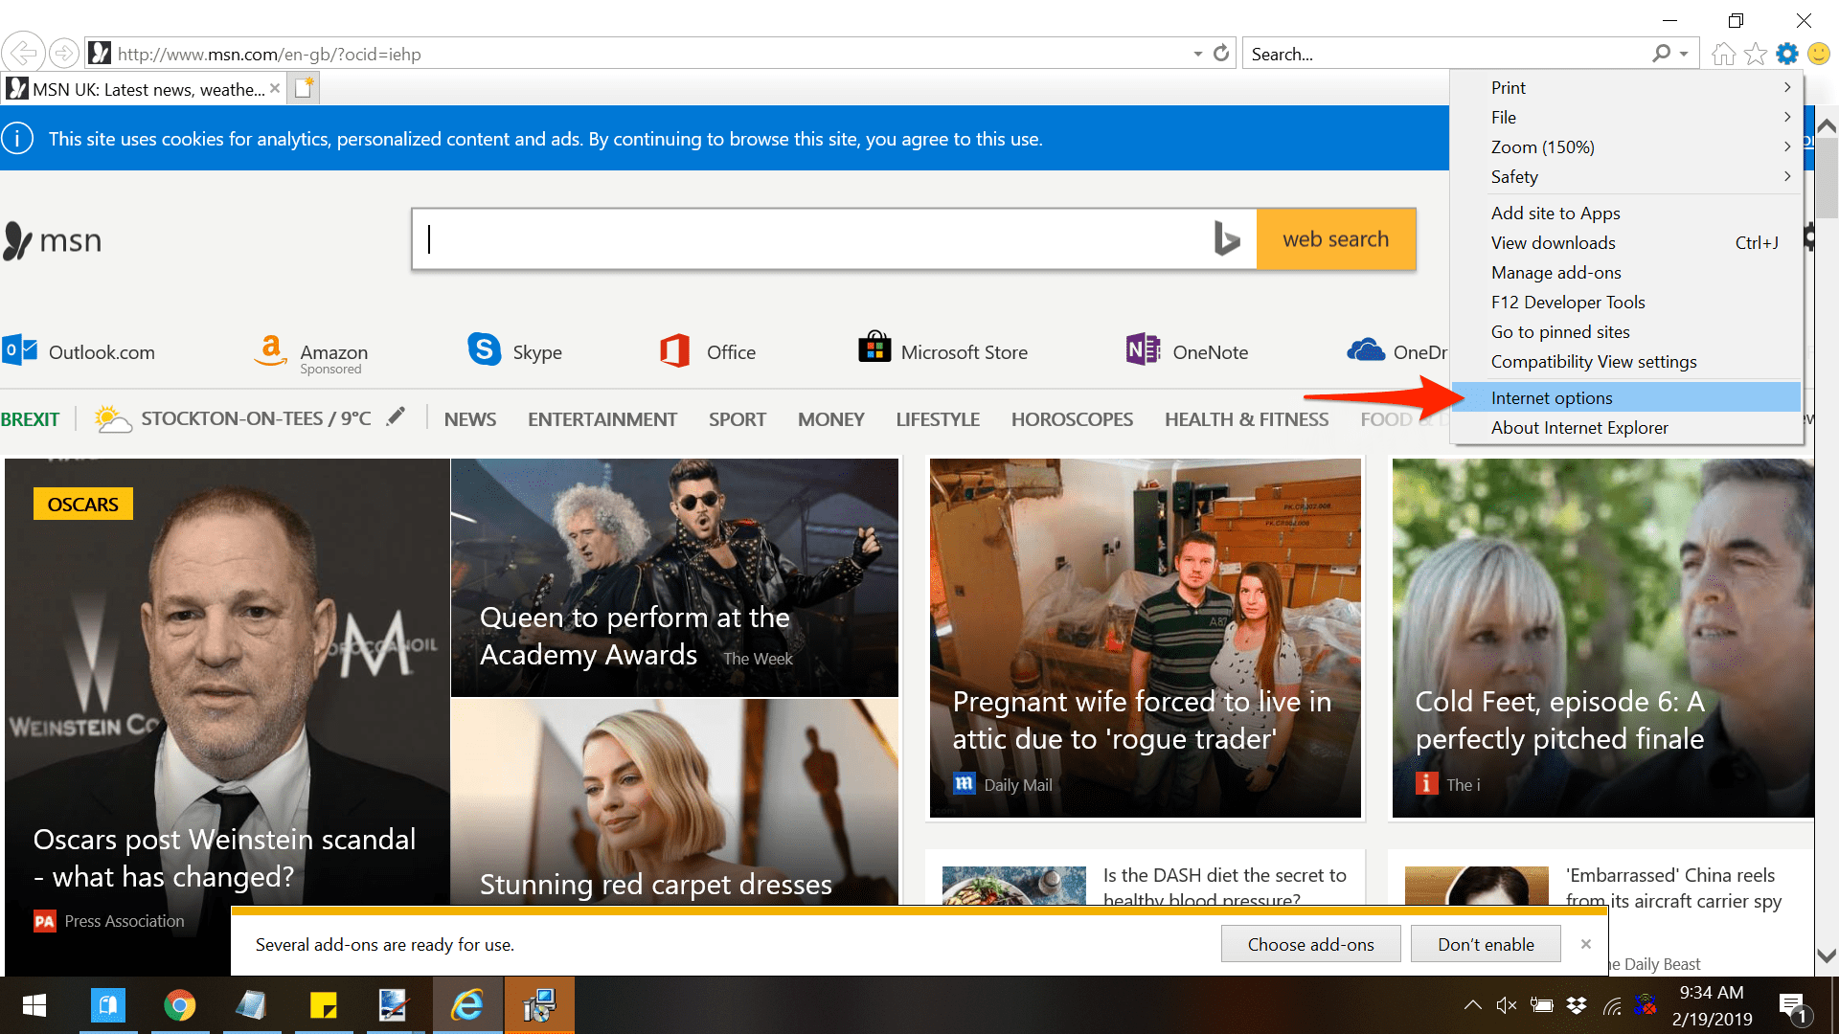Click the magnifier search icon in search box
The width and height of the screenshot is (1839, 1034).
click(x=1661, y=54)
